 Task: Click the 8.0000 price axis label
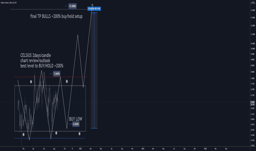click(253, 72)
